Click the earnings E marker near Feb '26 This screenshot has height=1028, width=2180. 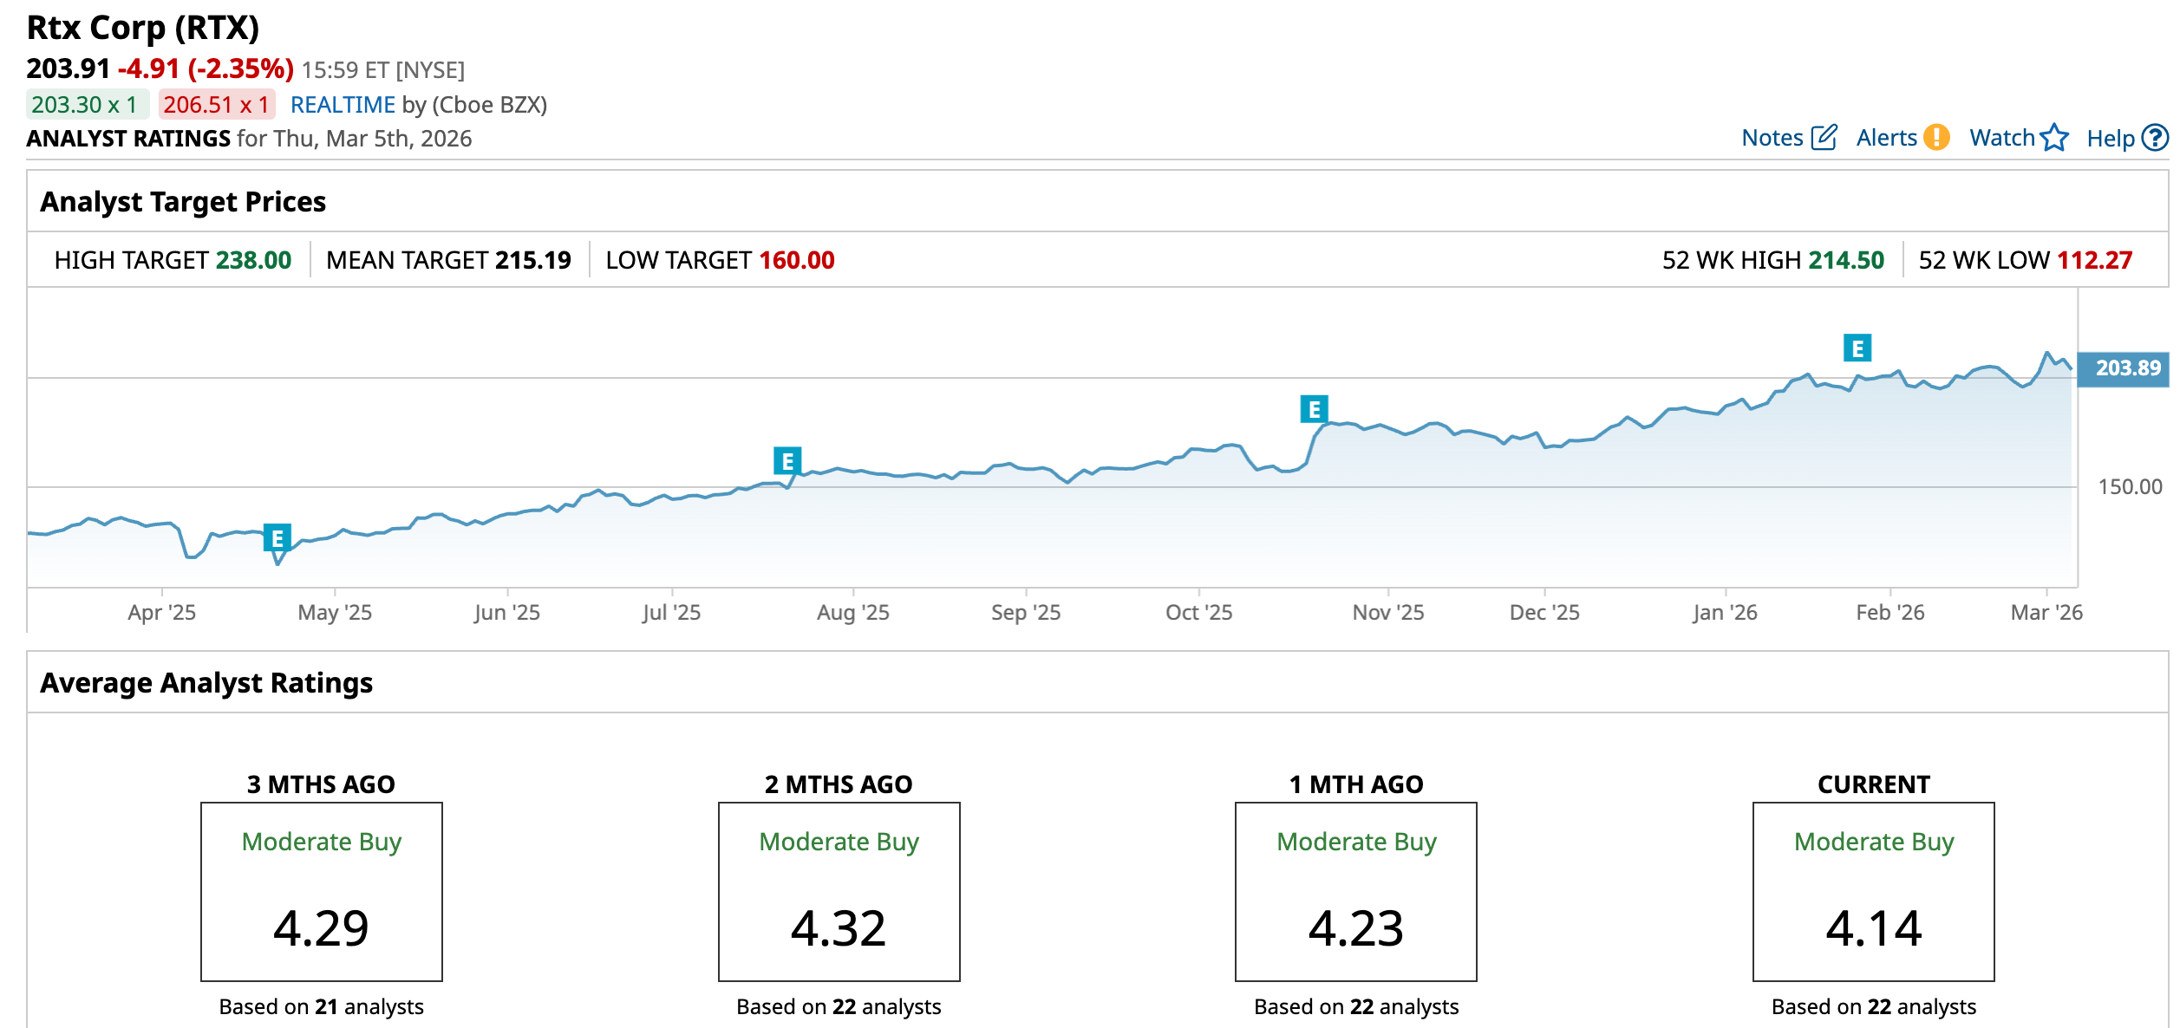point(1857,348)
